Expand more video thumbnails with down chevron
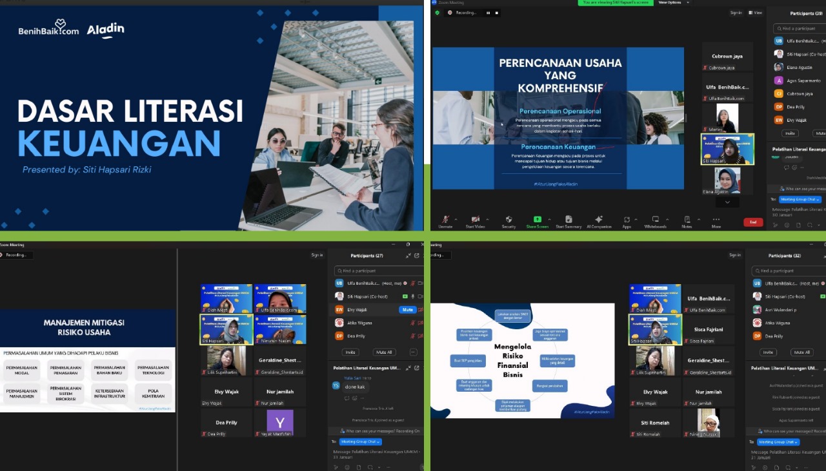Viewport: 826px width, 471px height. (x=727, y=202)
